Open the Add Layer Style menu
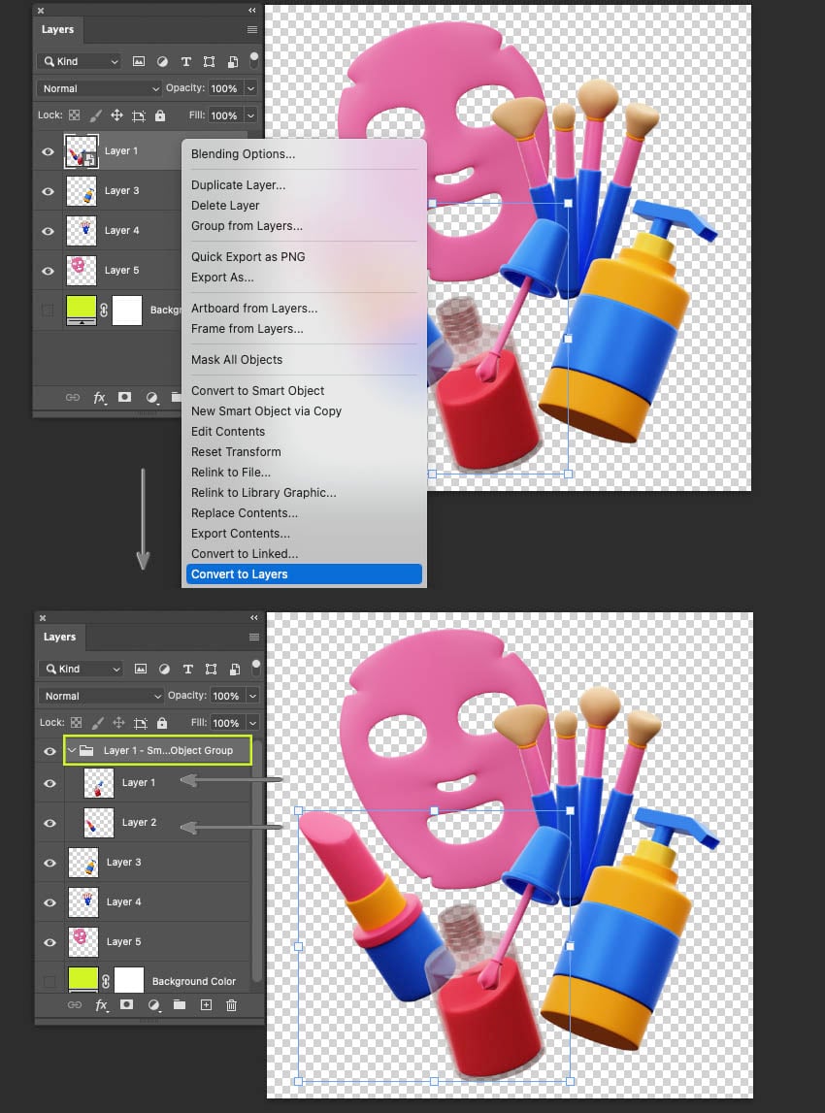The height and width of the screenshot is (1113, 825). 102,1005
